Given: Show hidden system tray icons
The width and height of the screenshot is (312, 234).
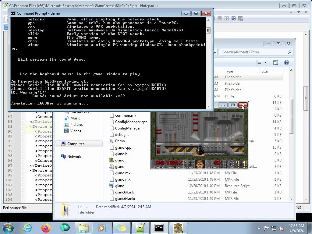Looking at the screenshot, I should pyautogui.click(x=259, y=229).
